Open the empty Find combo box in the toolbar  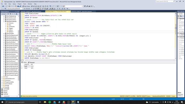tap(74, 6)
